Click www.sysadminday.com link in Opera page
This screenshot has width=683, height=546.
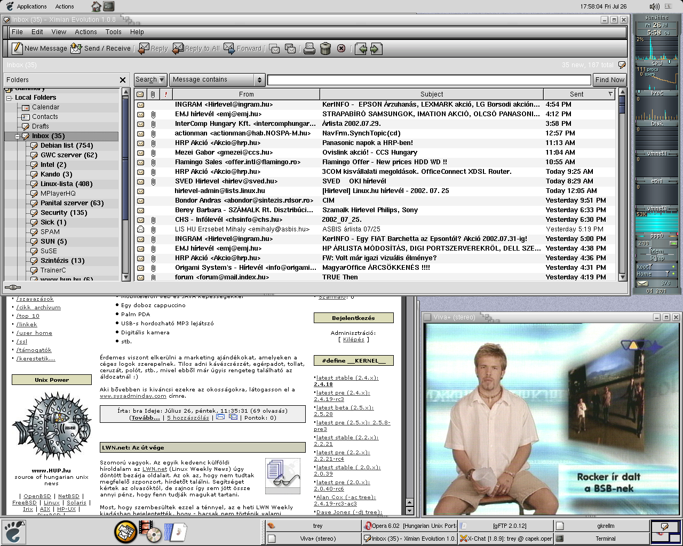coord(133,396)
